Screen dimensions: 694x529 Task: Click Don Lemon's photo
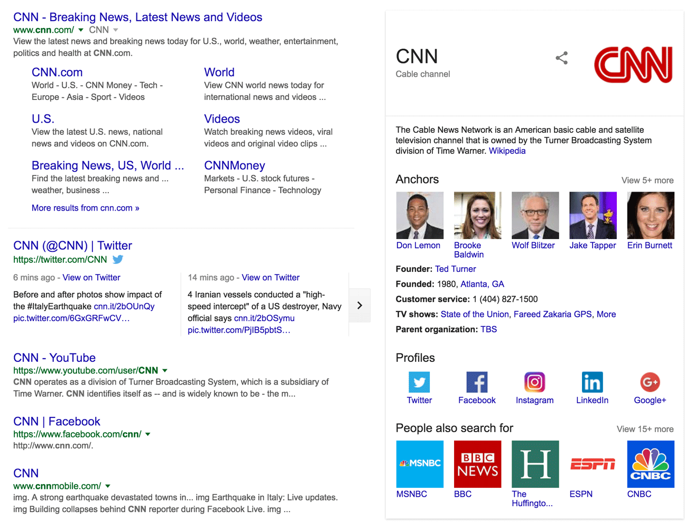click(x=420, y=215)
